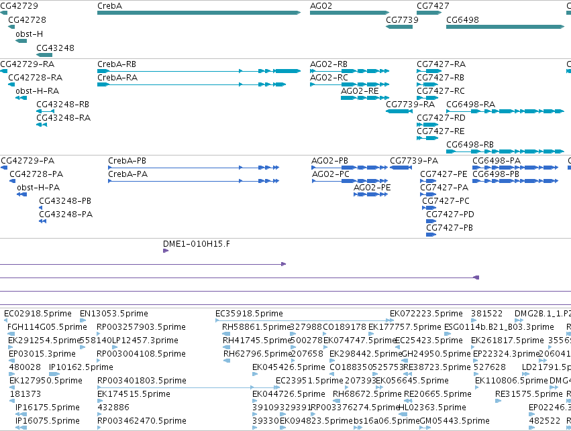571x431 pixels.
Task: Select the CrebA-RA transcript label
Action: point(117,78)
